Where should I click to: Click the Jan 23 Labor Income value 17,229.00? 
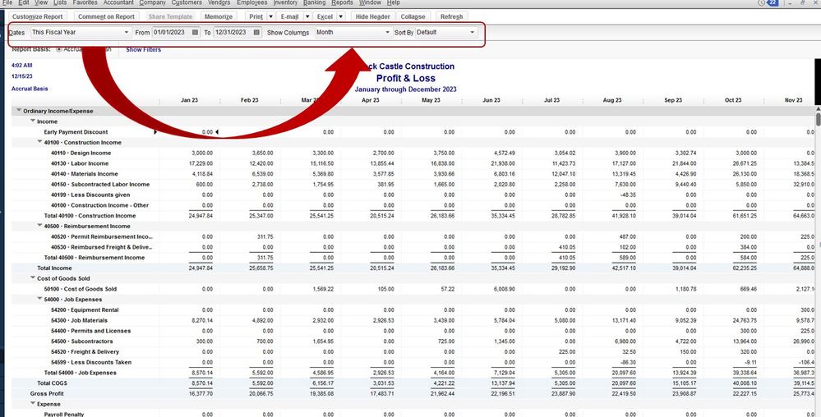pyautogui.click(x=201, y=163)
